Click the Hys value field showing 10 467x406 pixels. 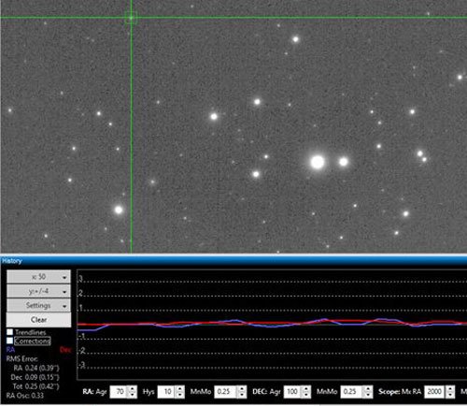[x=166, y=392]
